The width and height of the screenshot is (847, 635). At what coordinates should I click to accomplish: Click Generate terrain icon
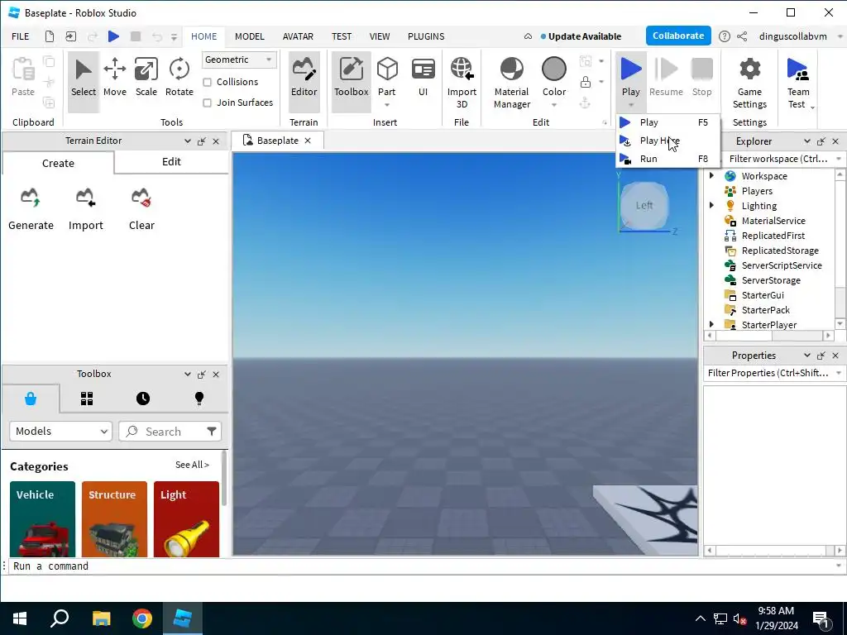click(x=31, y=209)
